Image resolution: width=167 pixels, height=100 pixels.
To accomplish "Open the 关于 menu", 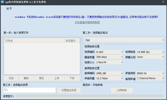I will pyautogui.click(x=9, y=9).
